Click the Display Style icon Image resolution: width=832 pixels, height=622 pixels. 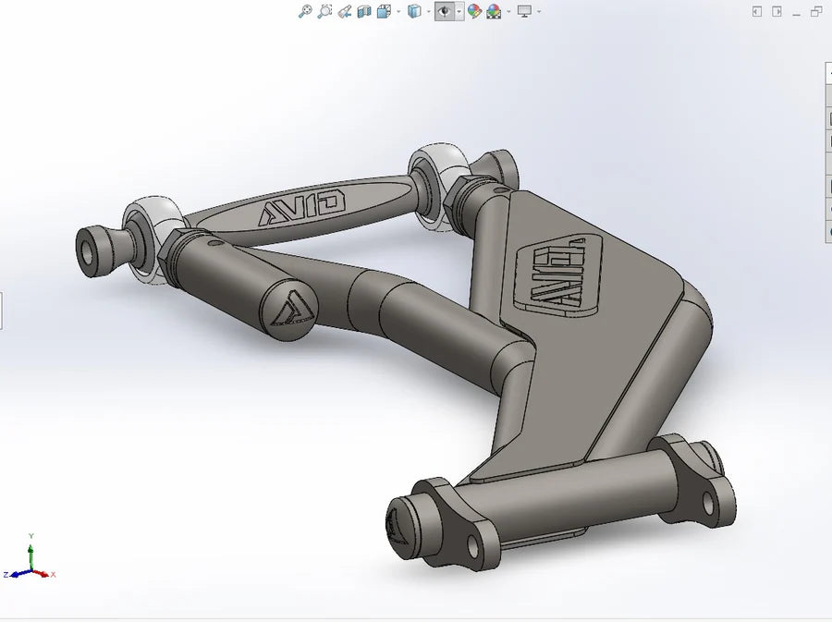(414, 11)
